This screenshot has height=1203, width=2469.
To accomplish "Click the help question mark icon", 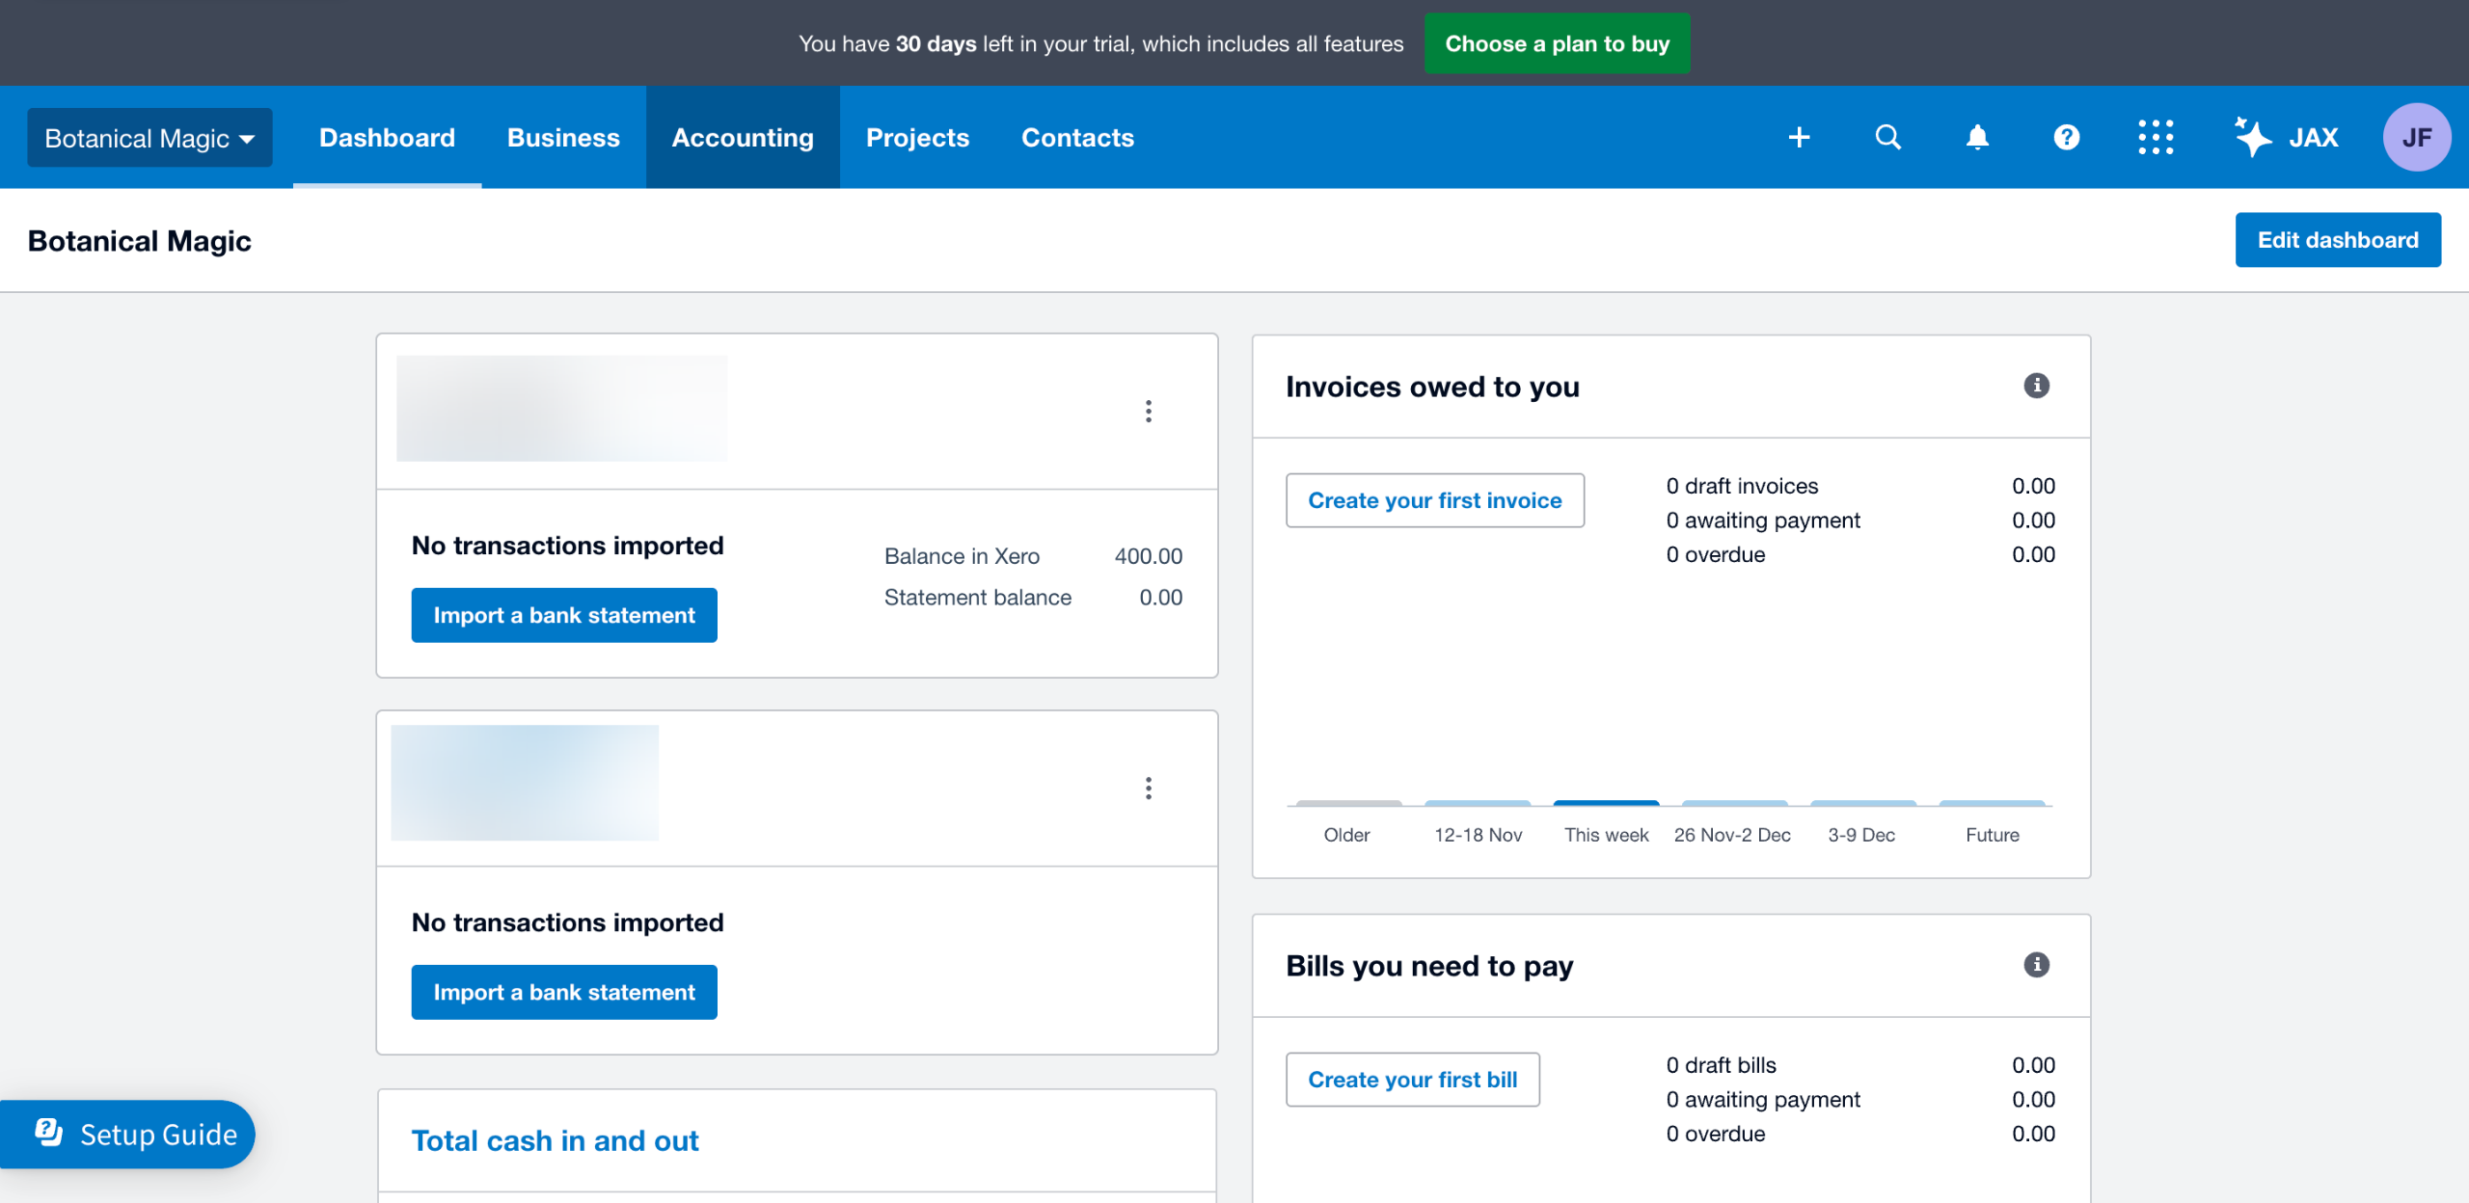I will (x=2066, y=138).
